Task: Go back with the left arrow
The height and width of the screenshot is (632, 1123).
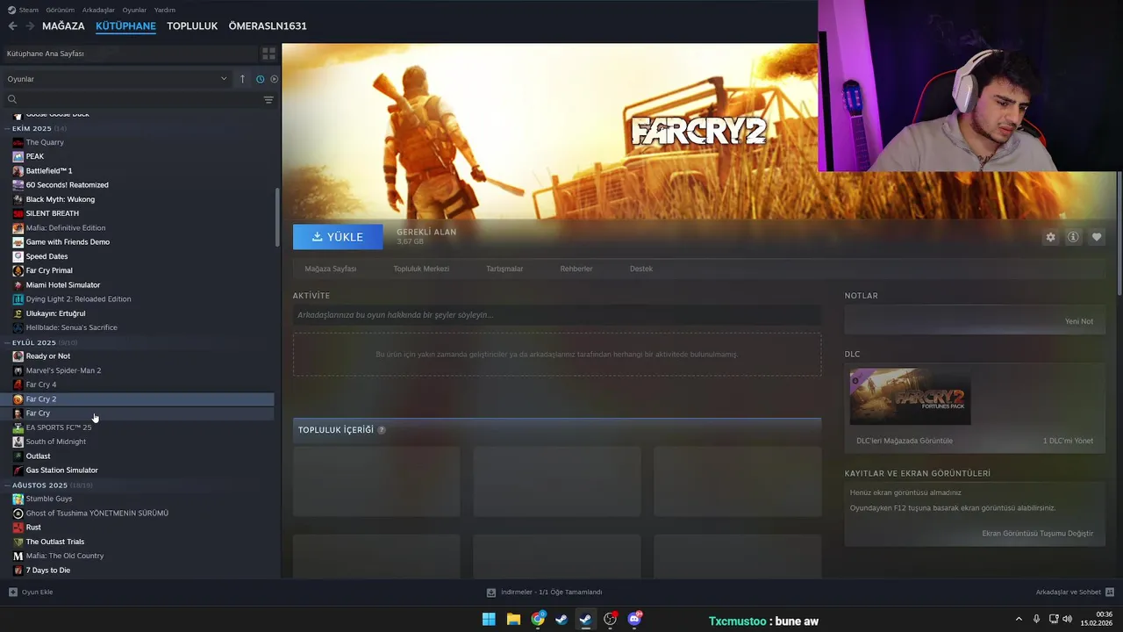Action: 12,26
